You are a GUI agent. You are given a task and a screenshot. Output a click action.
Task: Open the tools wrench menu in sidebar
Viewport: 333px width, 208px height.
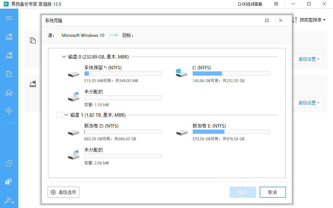tap(9, 200)
